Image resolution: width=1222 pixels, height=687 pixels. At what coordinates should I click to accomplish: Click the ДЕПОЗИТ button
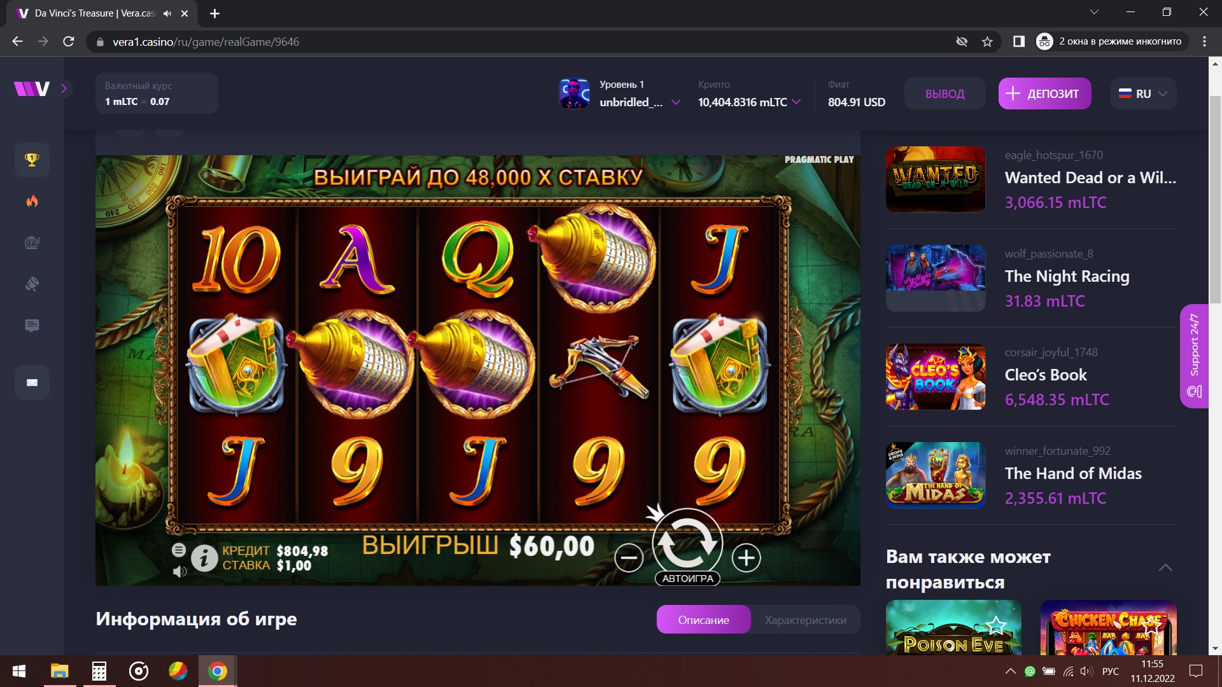coord(1044,94)
